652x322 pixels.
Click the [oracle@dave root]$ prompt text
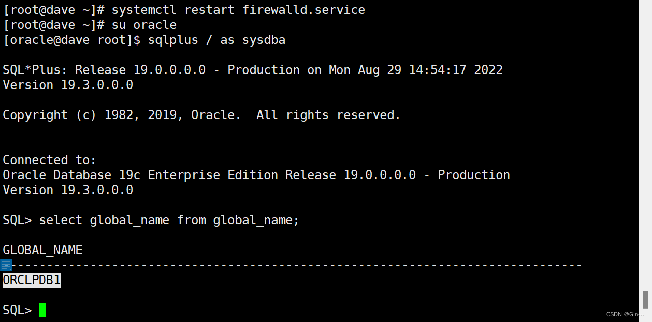(71, 40)
